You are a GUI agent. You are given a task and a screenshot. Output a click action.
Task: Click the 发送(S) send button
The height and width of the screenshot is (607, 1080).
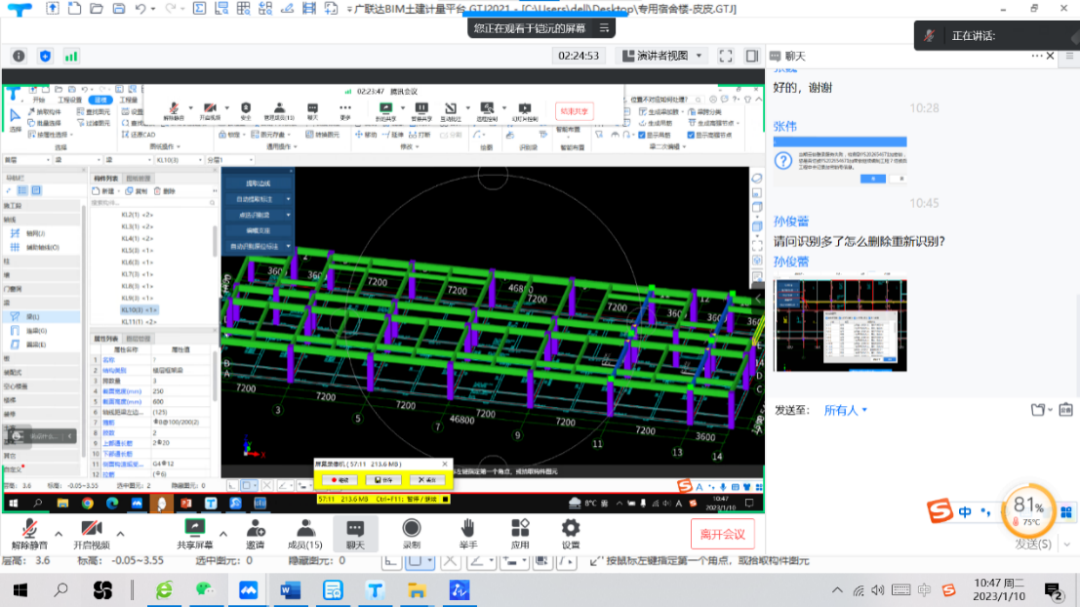(x=1032, y=544)
